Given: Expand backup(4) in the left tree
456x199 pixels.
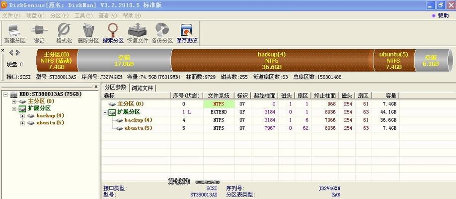Looking at the screenshot, I should click(23, 116).
